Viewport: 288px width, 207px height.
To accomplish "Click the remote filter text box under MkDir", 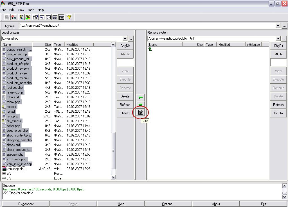I will 278,63.
